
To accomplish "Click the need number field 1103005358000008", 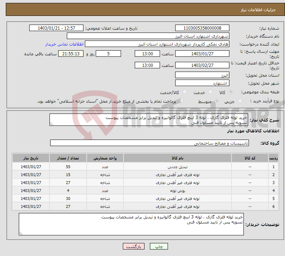I will (x=202, y=28).
